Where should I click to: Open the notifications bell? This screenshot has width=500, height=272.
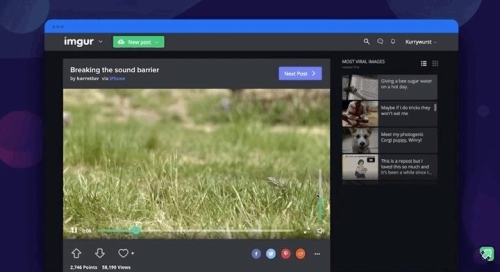[x=393, y=42]
